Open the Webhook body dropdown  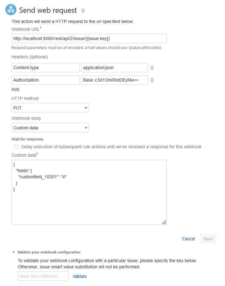click(x=50, y=127)
